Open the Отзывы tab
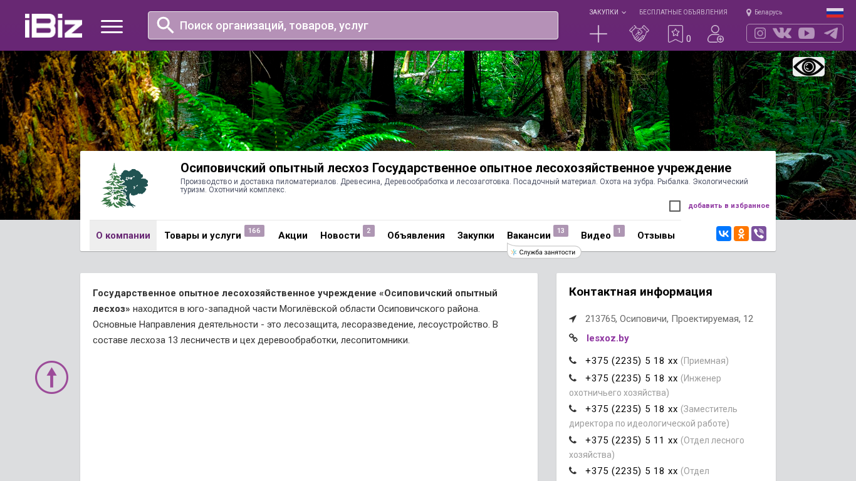Screen dimensions: 856x481 (656, 235)
